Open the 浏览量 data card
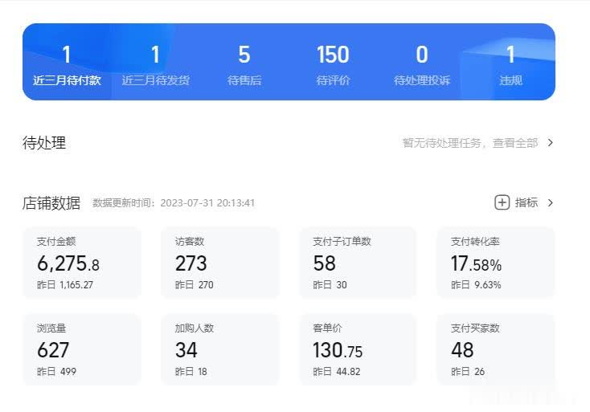 [x=82, y=349]
